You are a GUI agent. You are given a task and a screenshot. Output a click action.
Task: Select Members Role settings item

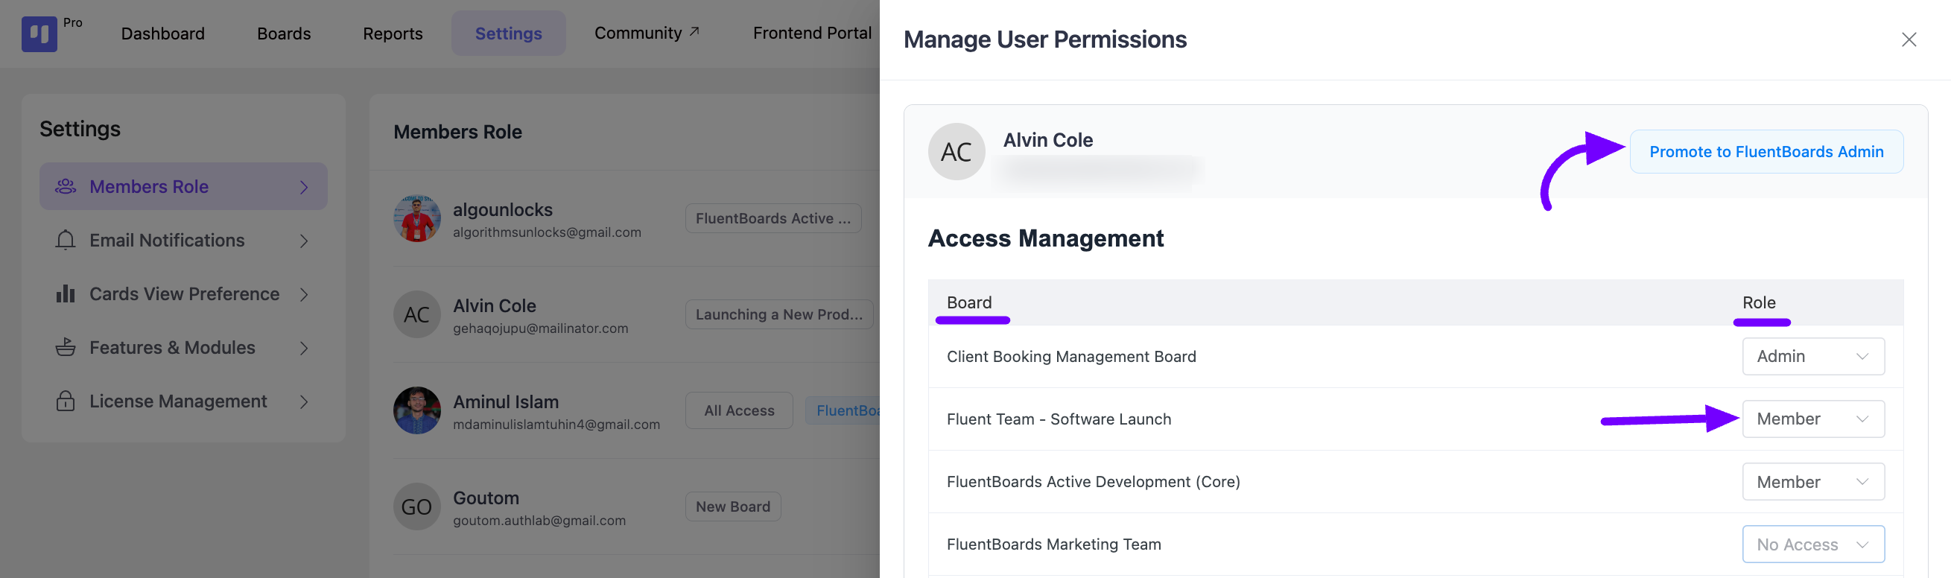(183, 186)
